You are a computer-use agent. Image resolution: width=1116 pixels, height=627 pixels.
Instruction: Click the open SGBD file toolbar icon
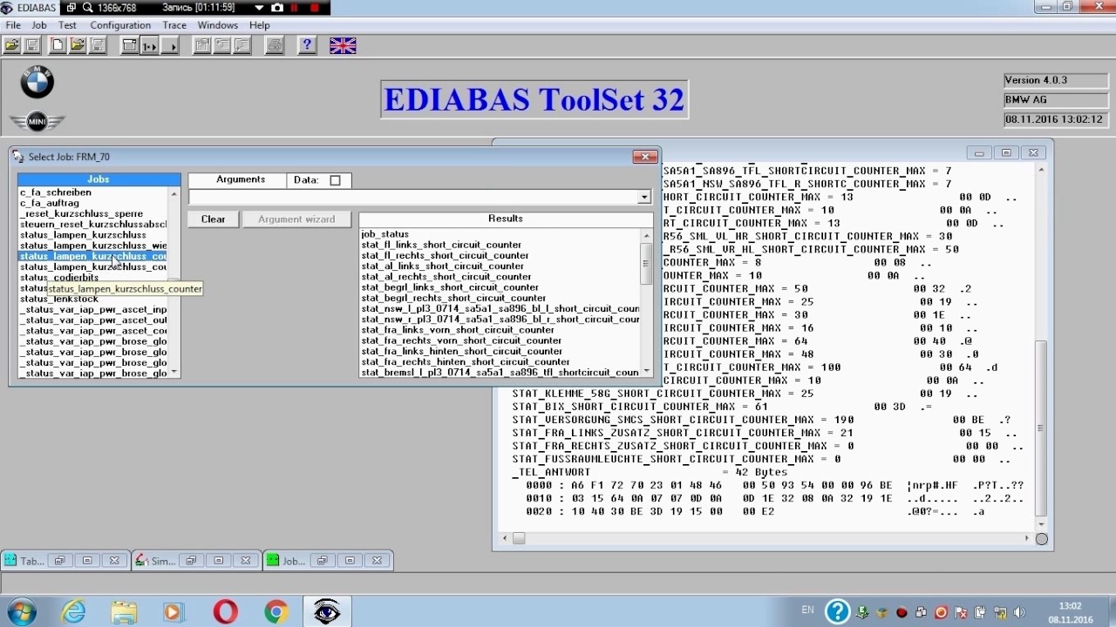(11, 45)
